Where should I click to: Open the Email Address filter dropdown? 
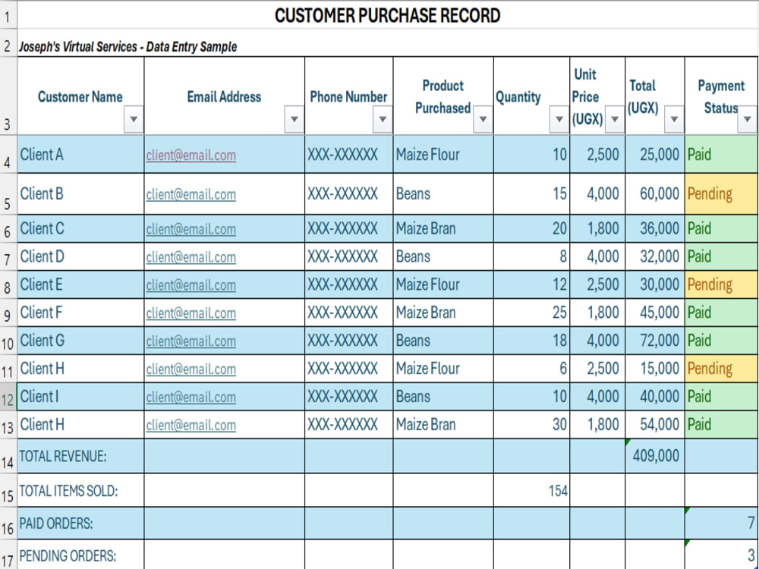point(294,119)
